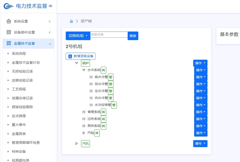Collapse the 锅炉 tree node
240x162 pixels.
pyautogui.click(x=77, y=63)
